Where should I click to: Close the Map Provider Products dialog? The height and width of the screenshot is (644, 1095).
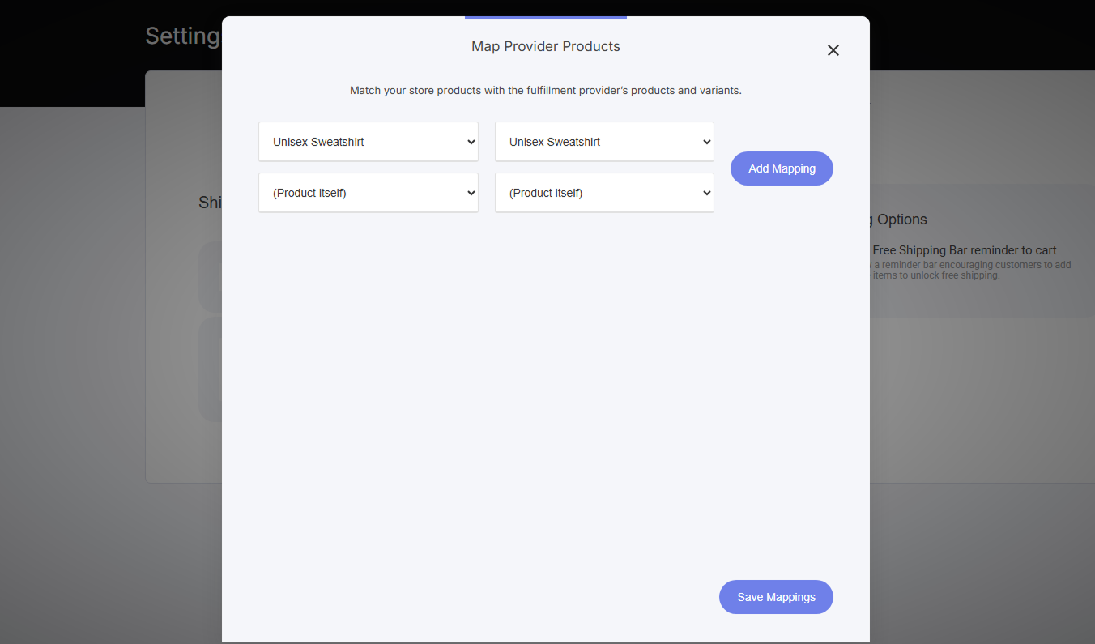[833, 50]
